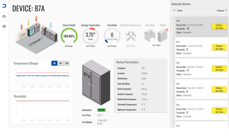
Task: Open the user account sidebar icon
Action: (4, 27)
